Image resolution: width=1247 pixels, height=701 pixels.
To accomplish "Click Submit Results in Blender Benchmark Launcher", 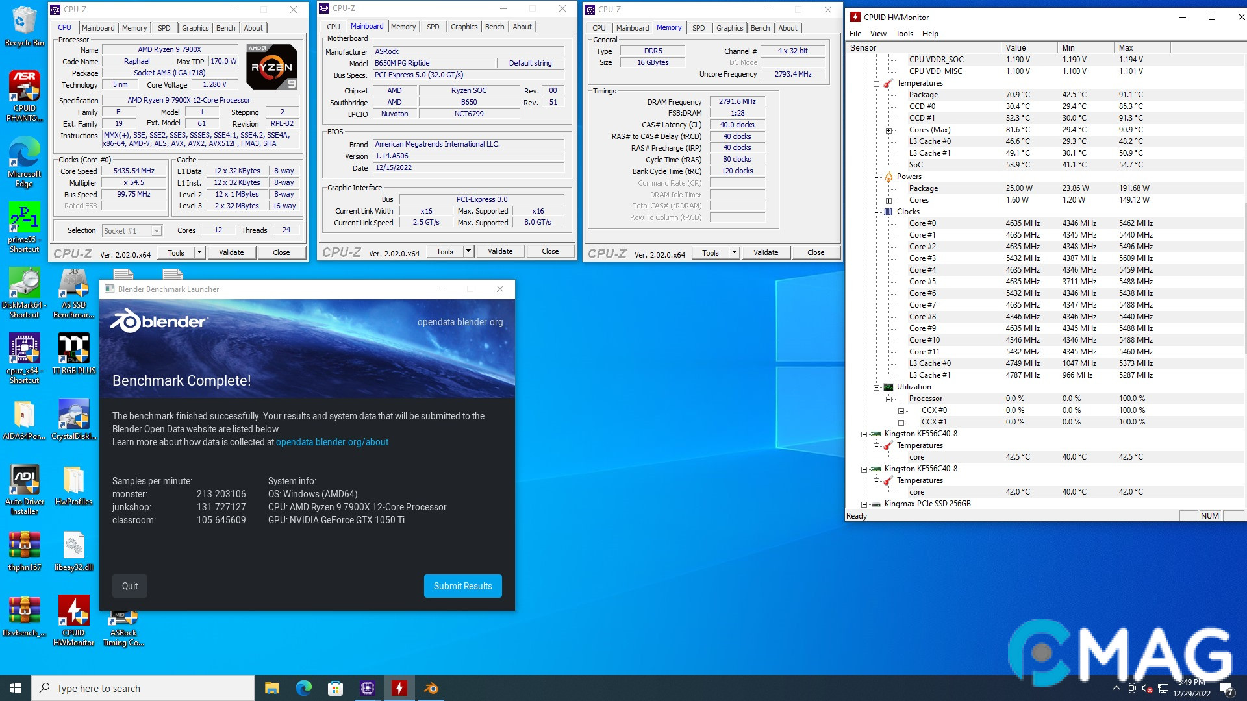I will click(x=462, y=585).
